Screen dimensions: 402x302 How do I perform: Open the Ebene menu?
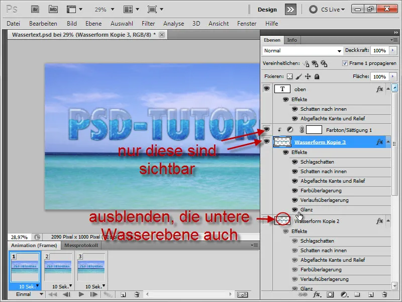point(93,24)
